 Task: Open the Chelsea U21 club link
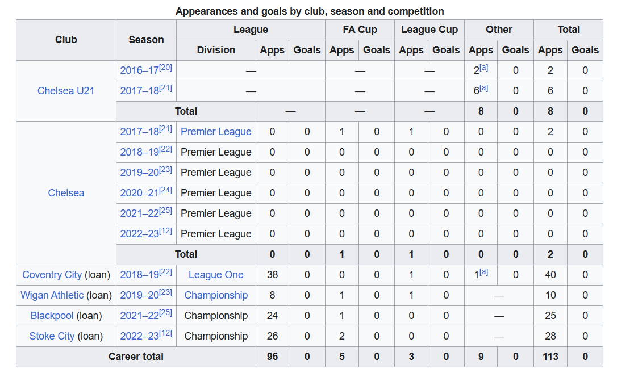click(x=66, y=91)
